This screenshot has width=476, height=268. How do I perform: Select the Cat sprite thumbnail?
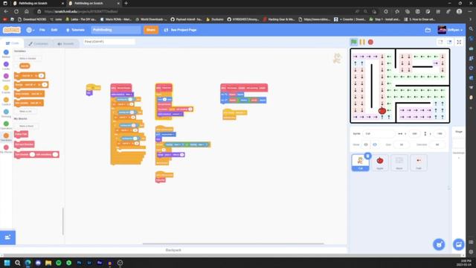pos(360,162)
